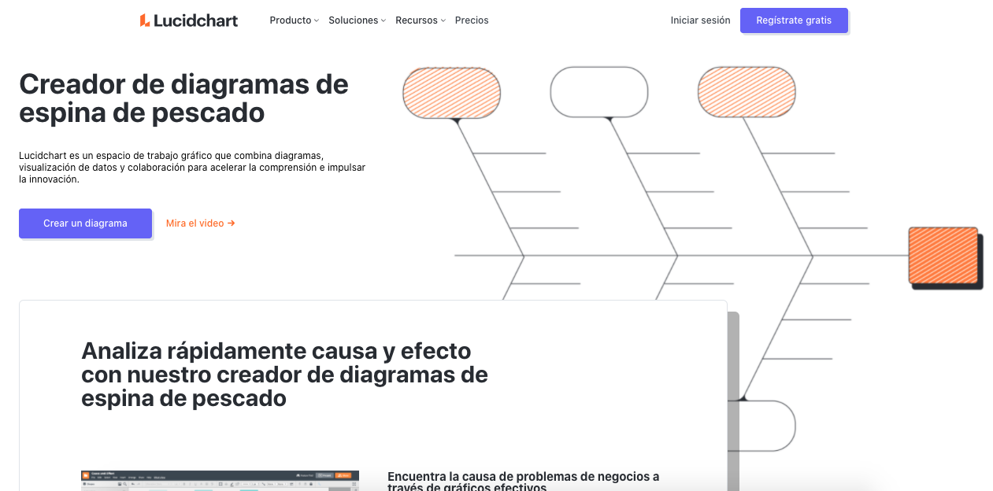The height and width of the screenshot is (491, 993).
Task: Click the fullscreen icon at toolbar right edge
Action: point(354,484)
